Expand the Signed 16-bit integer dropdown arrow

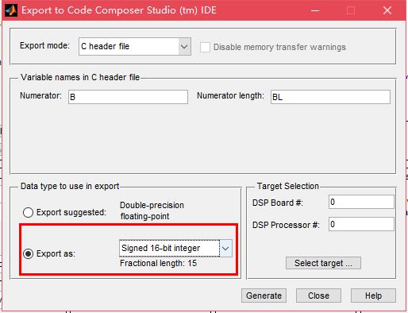(225, 249)
